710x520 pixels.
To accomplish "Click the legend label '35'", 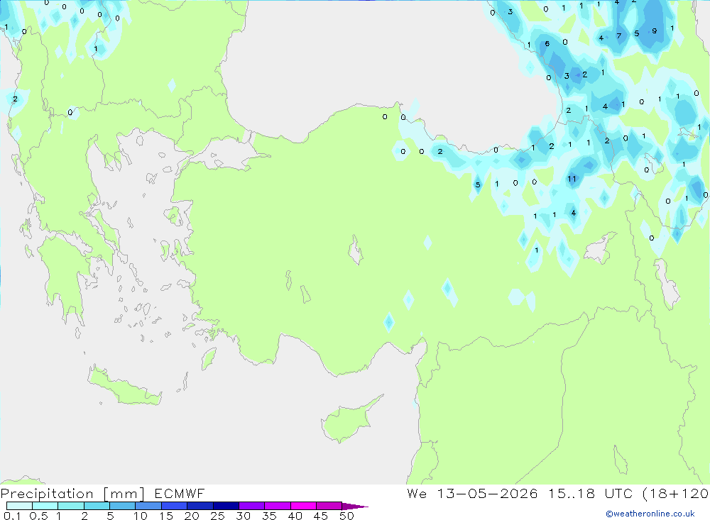I will coord(269,516).
